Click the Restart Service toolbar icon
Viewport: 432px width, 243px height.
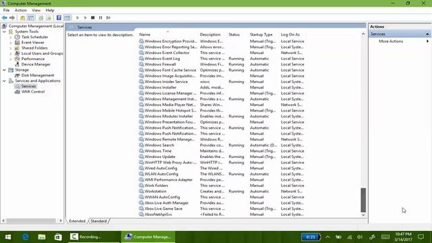[x=108, y=18]
